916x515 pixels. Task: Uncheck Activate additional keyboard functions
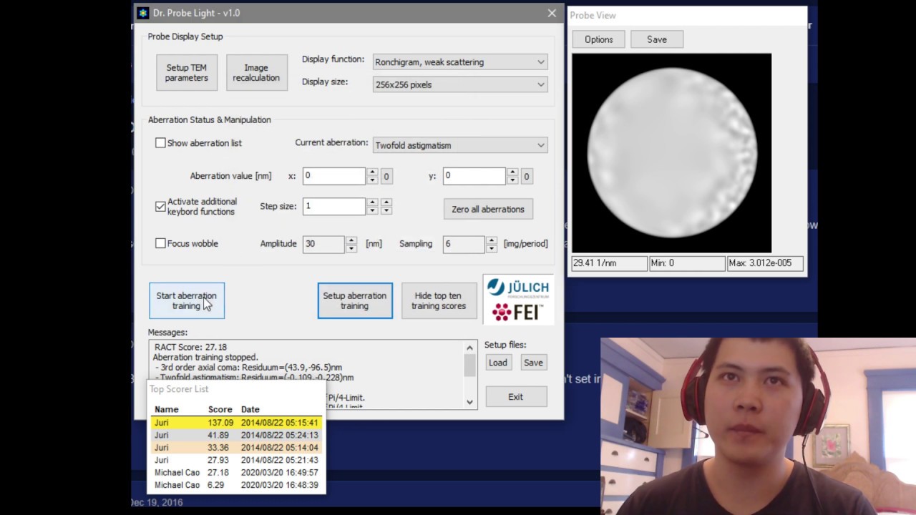click(160, 207)
